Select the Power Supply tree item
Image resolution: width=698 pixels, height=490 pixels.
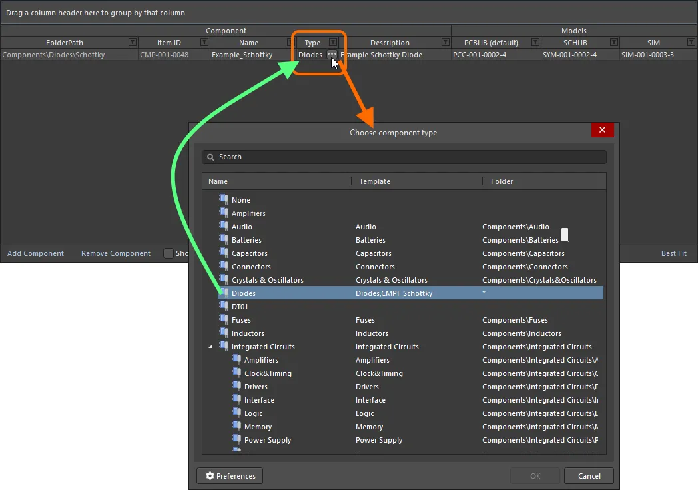click(268, 440)
